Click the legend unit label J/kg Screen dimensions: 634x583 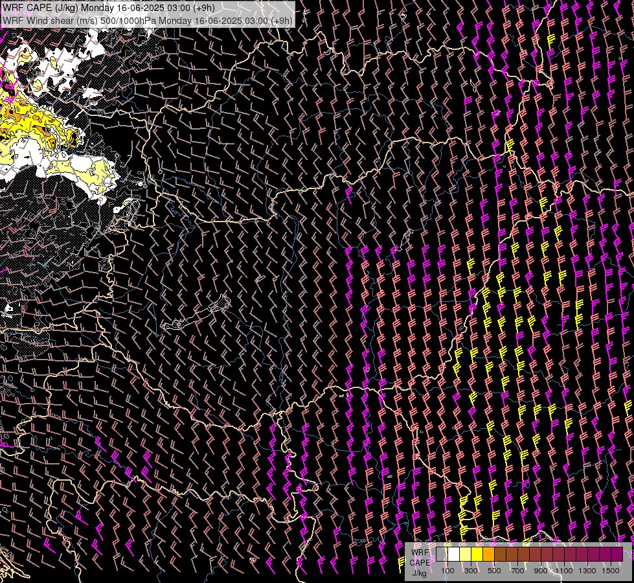coord(419,573)
